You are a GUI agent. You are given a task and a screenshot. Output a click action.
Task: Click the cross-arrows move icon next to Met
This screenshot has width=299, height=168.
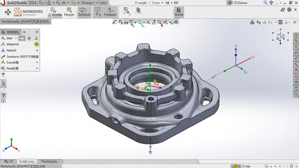pos(29,38)
